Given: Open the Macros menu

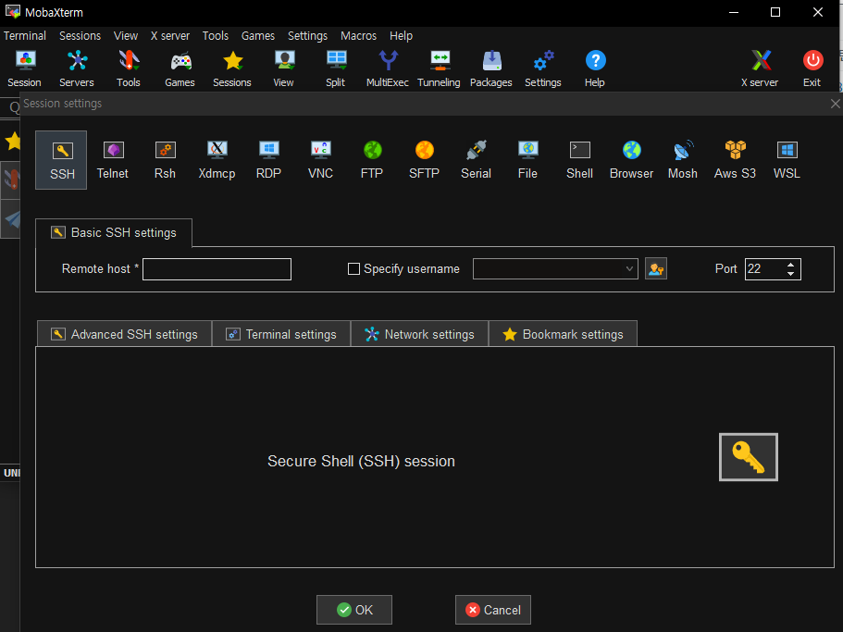Looking at the screenshot, I should (x=359, y=35).
